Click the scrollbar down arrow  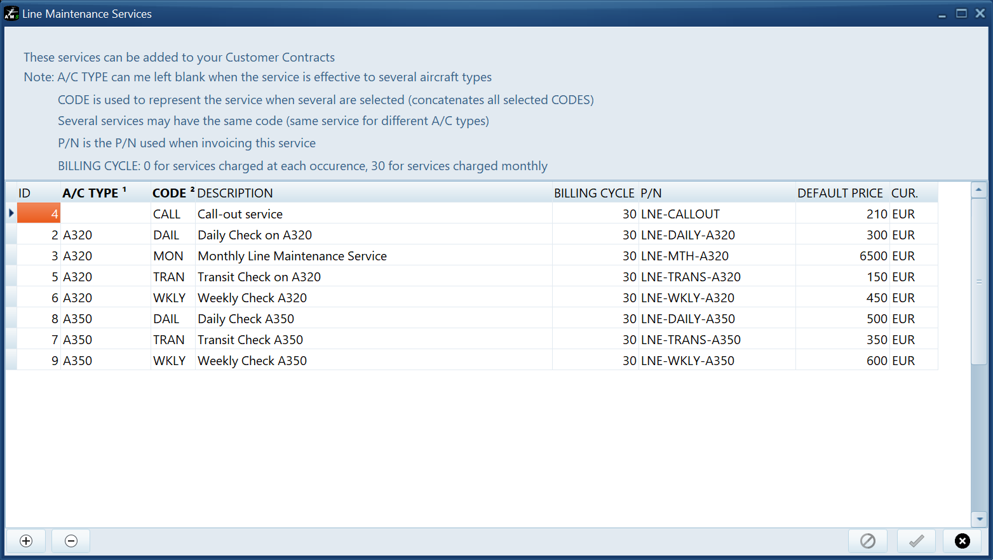click(x=979, y=519)
